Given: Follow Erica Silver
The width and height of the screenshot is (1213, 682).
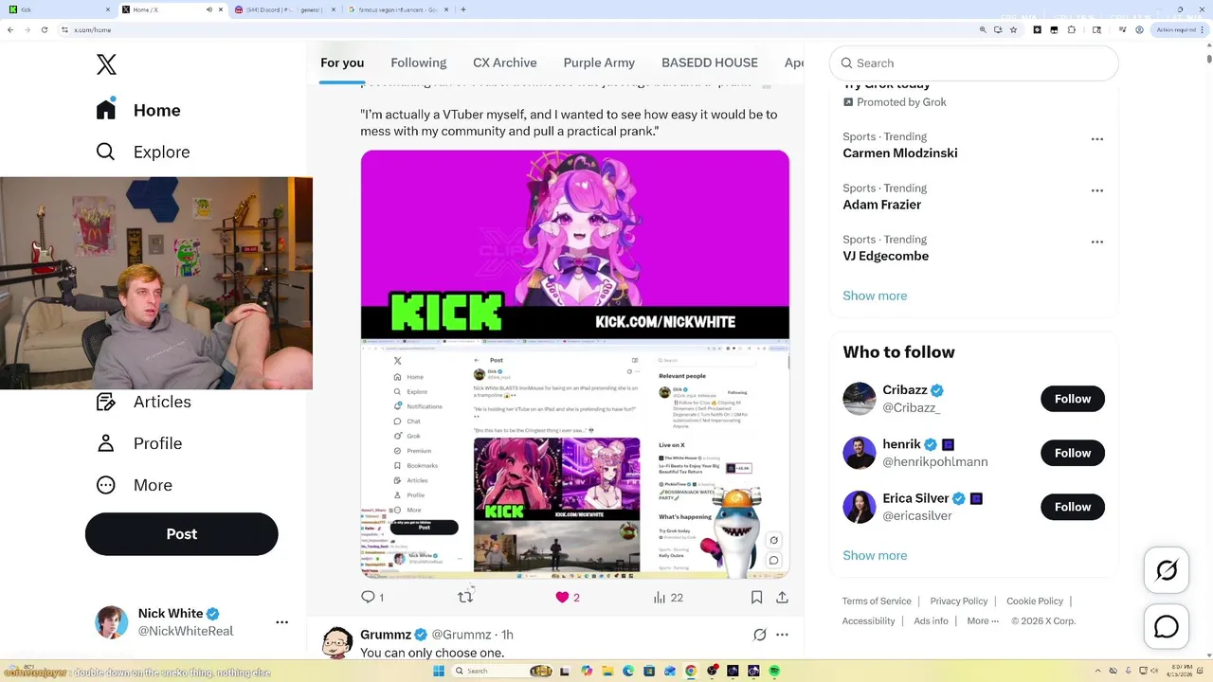Looking at the screenshot, I should point(1073,507).
